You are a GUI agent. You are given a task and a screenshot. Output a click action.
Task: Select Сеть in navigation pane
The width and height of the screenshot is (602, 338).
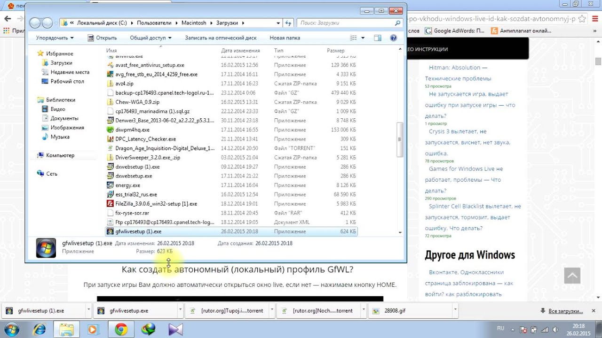point(52,174)
